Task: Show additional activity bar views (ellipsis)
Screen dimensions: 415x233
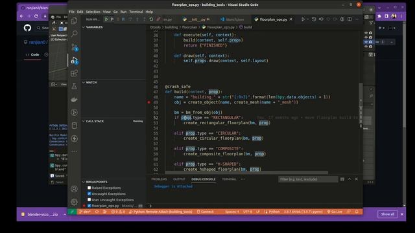Action: point(75,151)
